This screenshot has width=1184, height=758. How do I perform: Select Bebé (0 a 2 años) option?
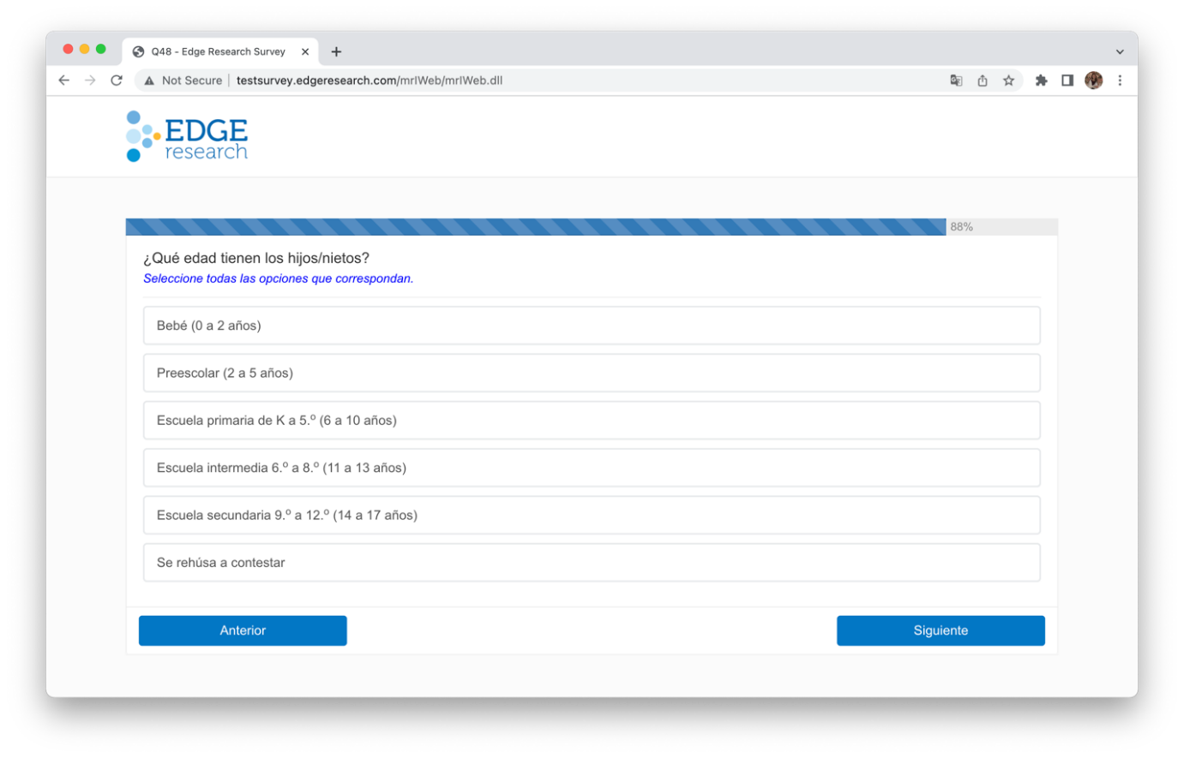tap(592, 325)
